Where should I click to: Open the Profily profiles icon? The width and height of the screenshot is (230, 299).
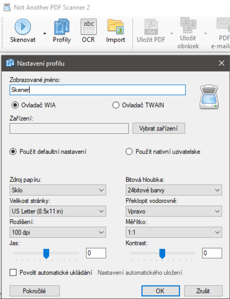pyautogui.click(x=62, y=27)
